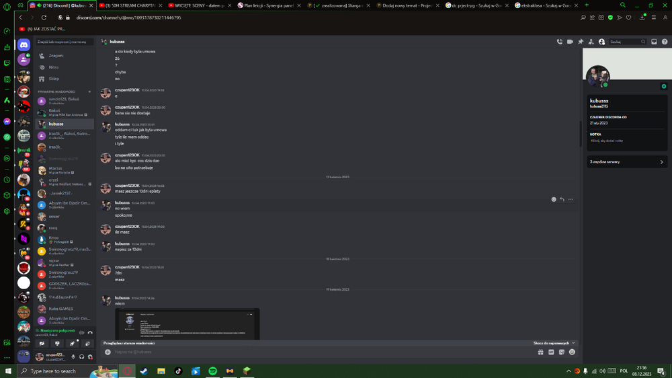Image resolution: width=672 pixels, height=378 pixels.
Task: Add friends to this DM
Action: pos(591,42)
